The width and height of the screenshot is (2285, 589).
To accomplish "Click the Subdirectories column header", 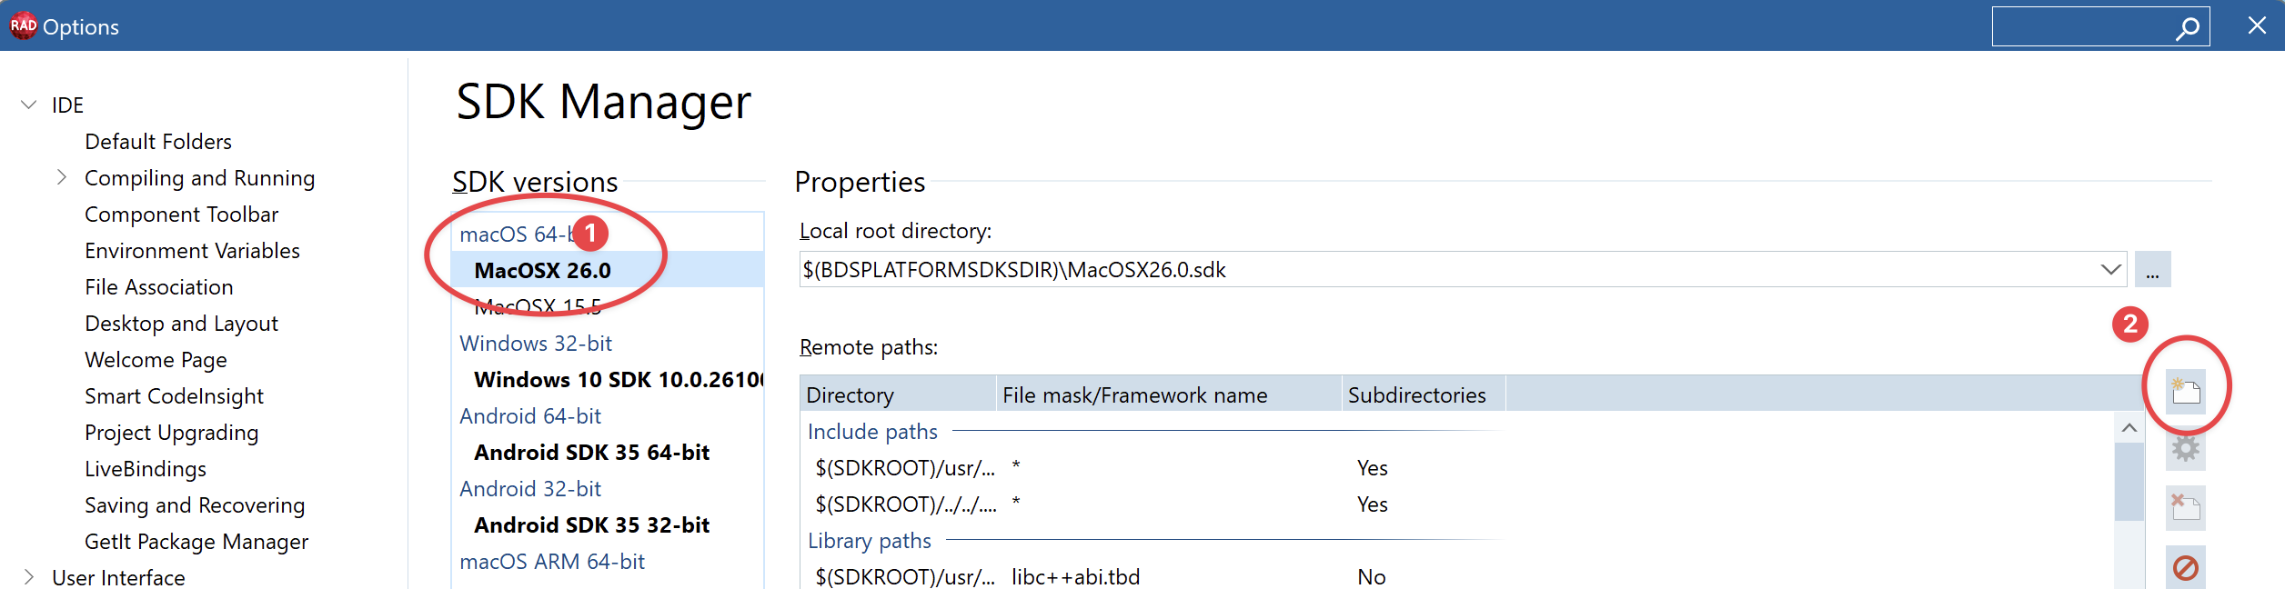I will pyautogui.click(x=1416, y=394).
